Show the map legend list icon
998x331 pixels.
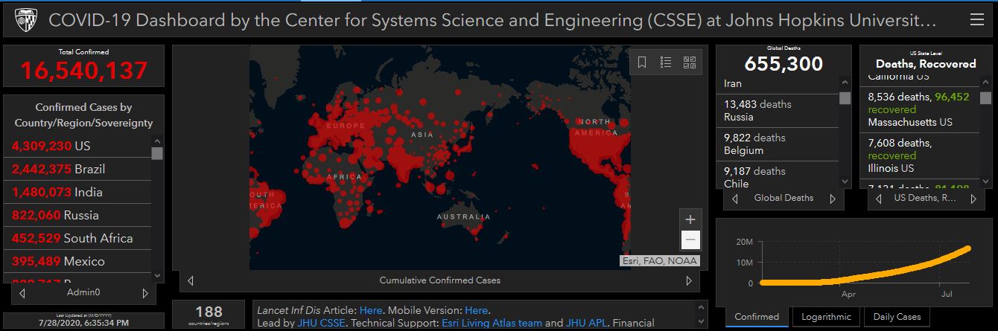(666, 62)
